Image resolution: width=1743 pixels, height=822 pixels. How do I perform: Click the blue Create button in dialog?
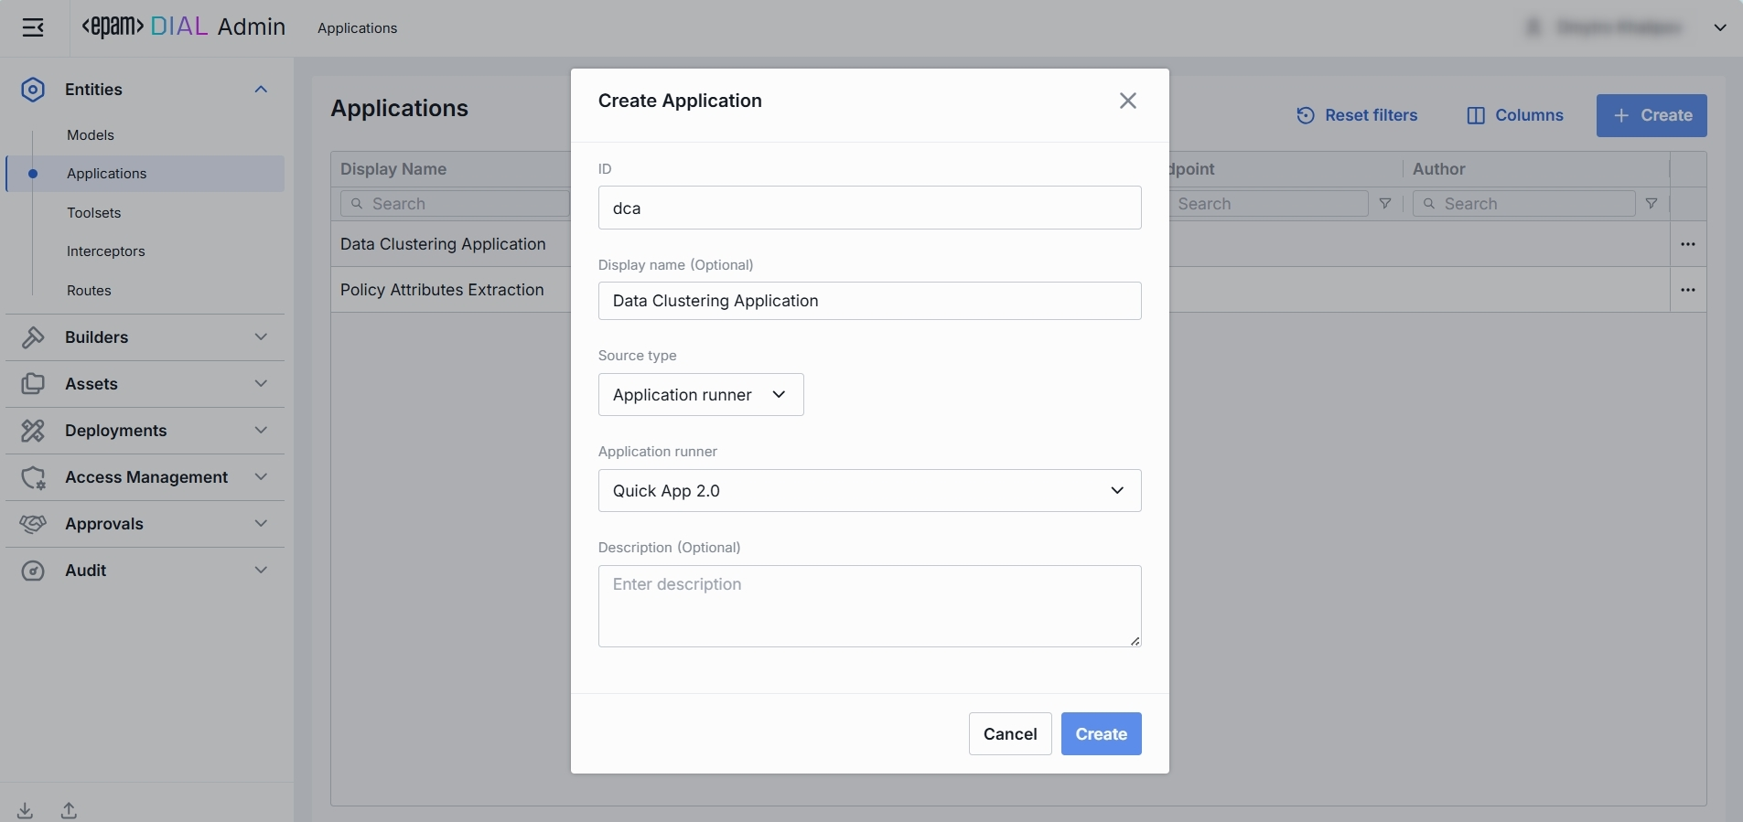1101,734
